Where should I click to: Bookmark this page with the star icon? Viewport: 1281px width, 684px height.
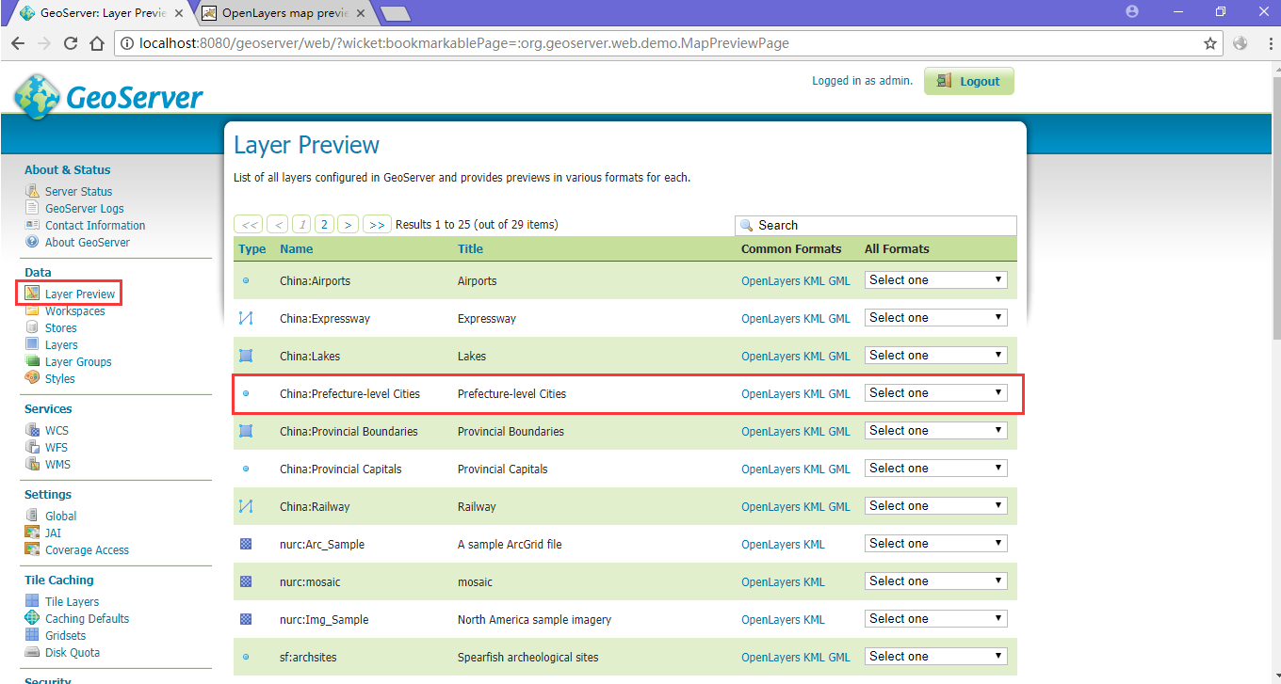click(x=1210, y=43)
